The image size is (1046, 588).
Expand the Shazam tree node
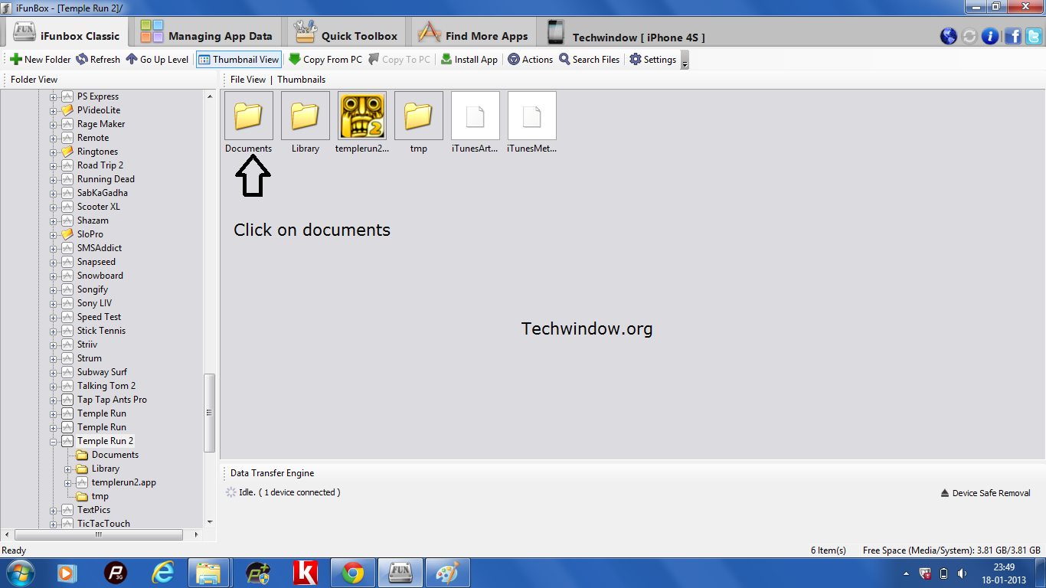click(x=54, y=220)
